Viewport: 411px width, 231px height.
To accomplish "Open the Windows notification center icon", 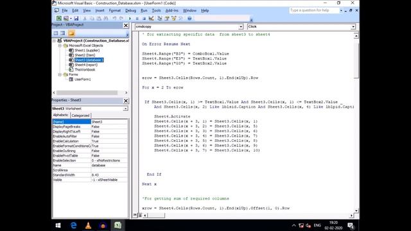I will click(351, 225).
